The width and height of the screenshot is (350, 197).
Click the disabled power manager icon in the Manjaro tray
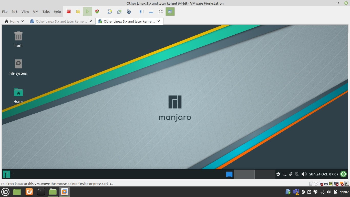click(x=297, y=174)
